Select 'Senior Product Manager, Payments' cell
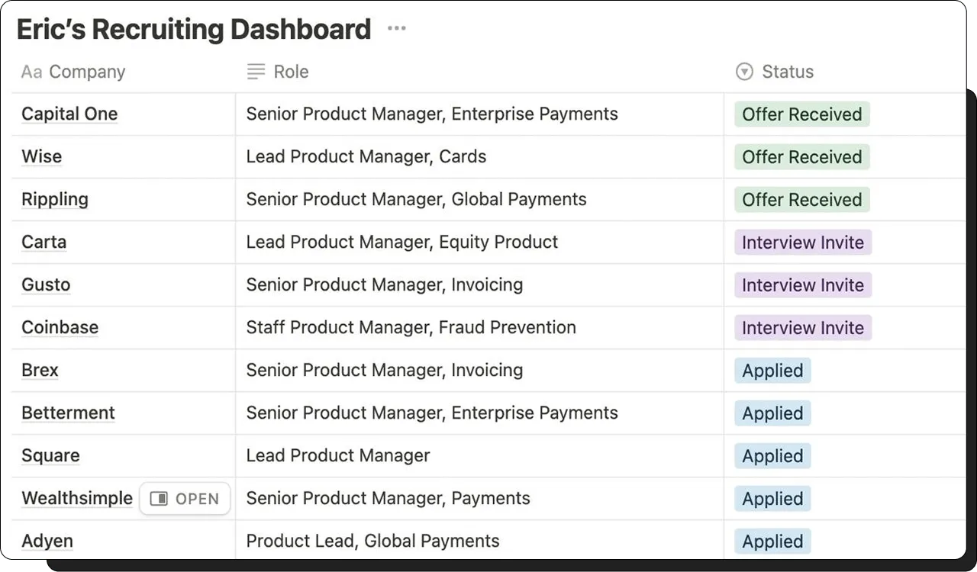977x572 pixels. pos(479,499)
